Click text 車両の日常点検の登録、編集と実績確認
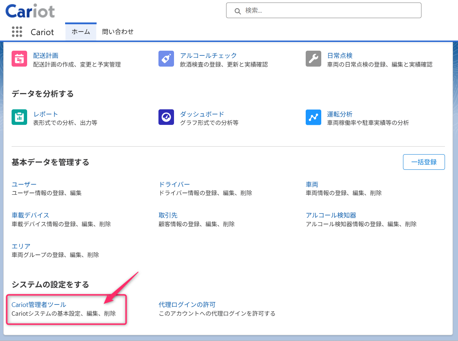 pos(380,65)
